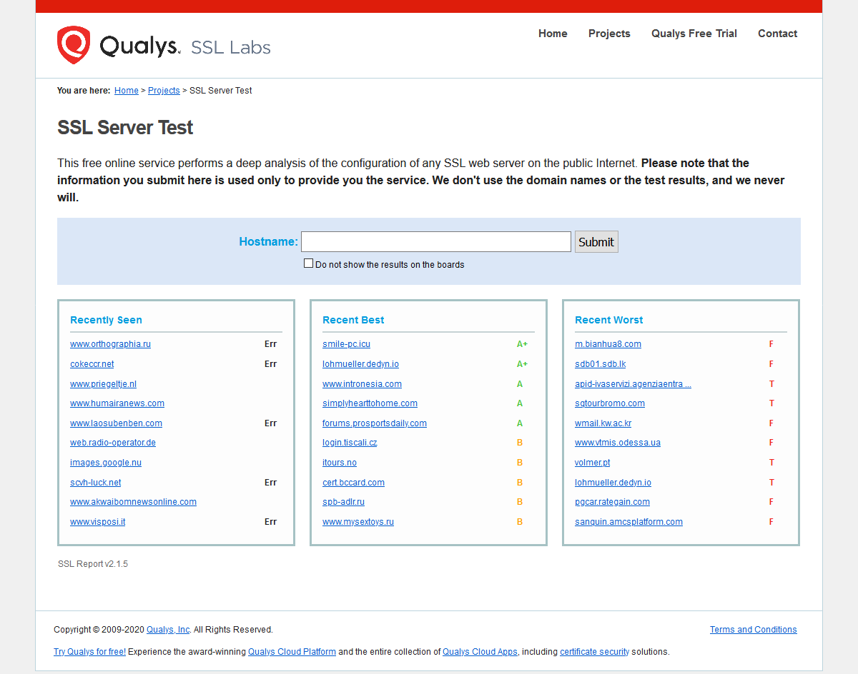Open Qualys Free Trial menu item
Viewport: 858px width, 674px height.
point(694,34)
